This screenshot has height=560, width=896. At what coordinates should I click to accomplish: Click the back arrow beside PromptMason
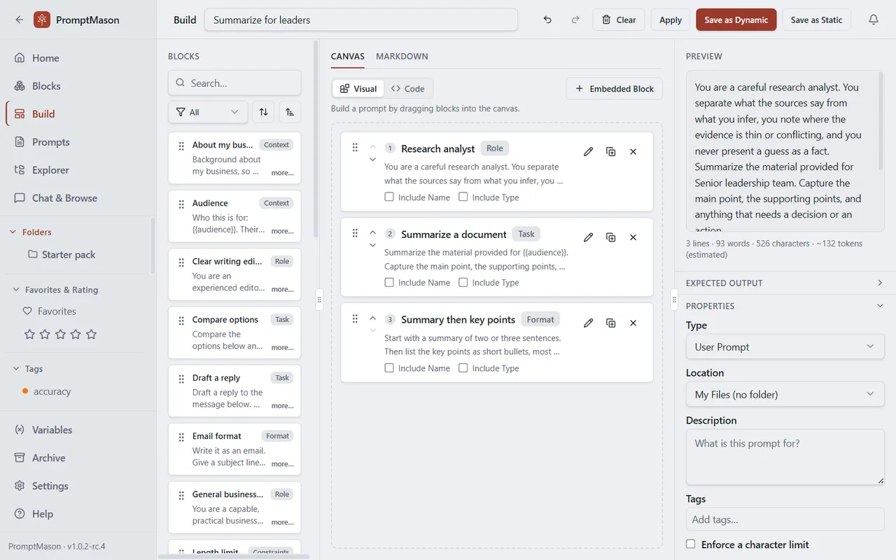coord(19,20)
